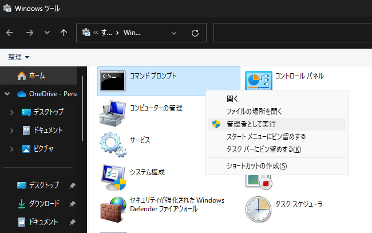Open the Control Panel icon
372x233 pixels.
(258, 81)
